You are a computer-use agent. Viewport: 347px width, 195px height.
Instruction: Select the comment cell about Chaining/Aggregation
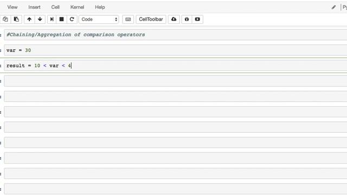click(x=176, y=35)
